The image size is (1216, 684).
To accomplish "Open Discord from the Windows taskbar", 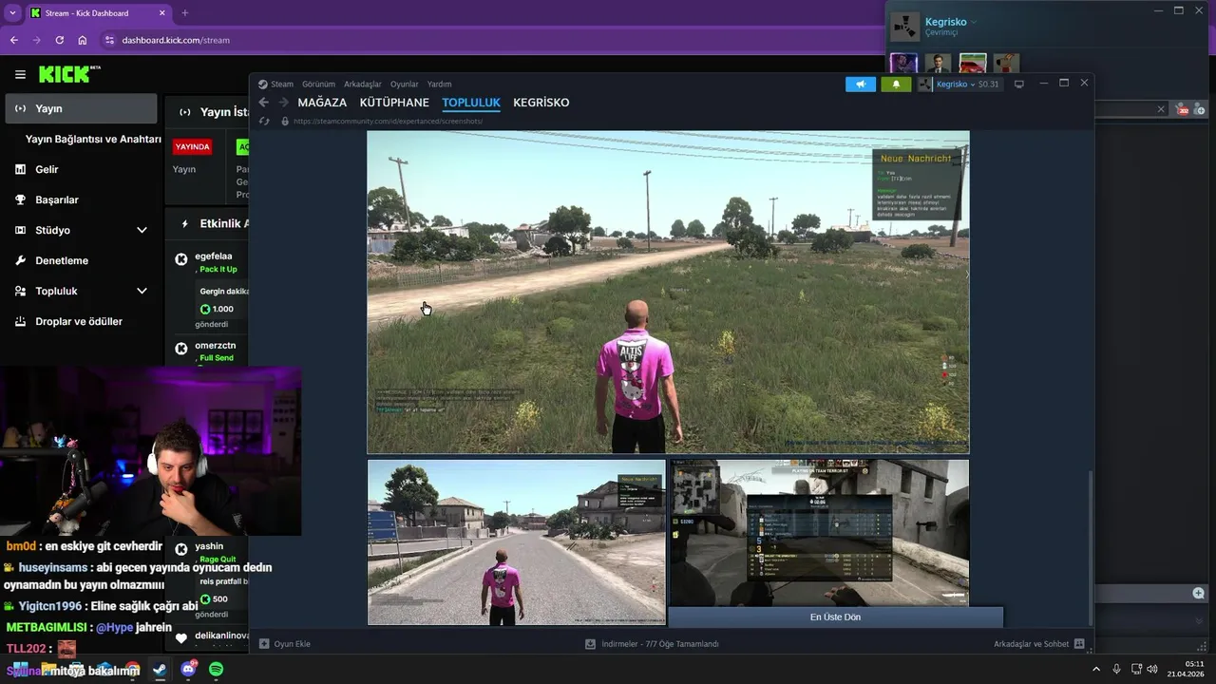I will (x=188, y=669).
